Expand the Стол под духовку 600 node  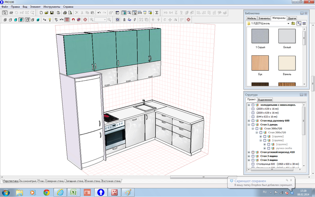point(249,121)
